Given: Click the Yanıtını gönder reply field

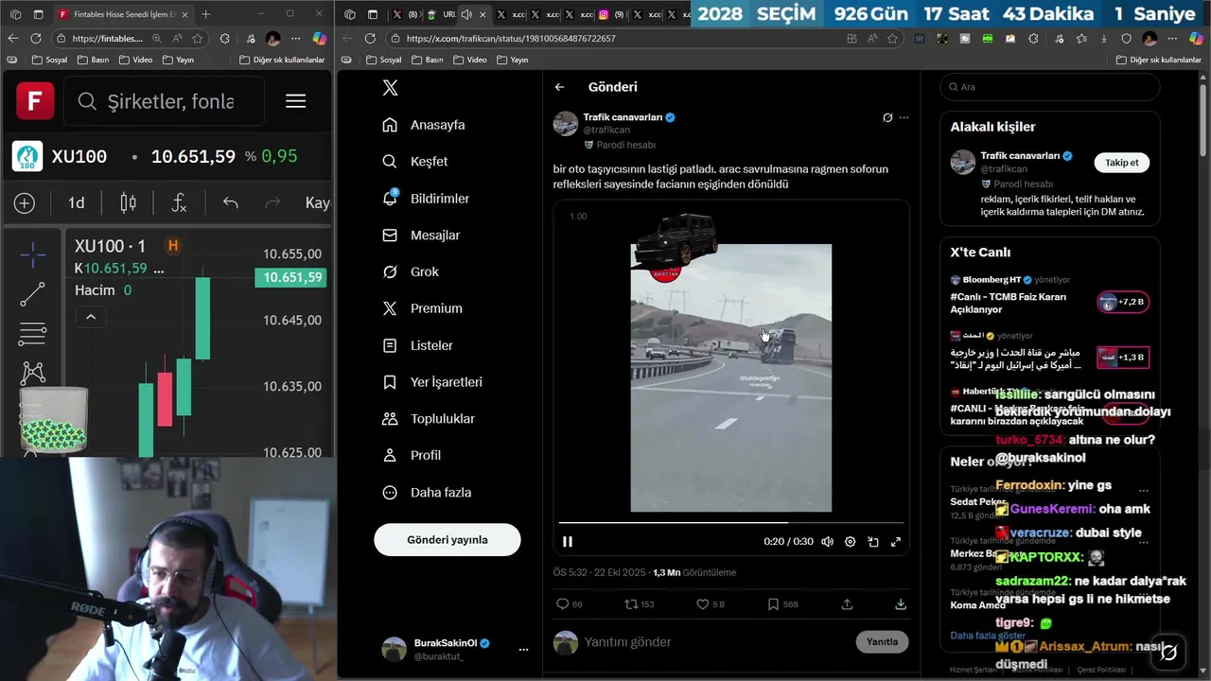Looking at the screenshot, I should (714, 642).
